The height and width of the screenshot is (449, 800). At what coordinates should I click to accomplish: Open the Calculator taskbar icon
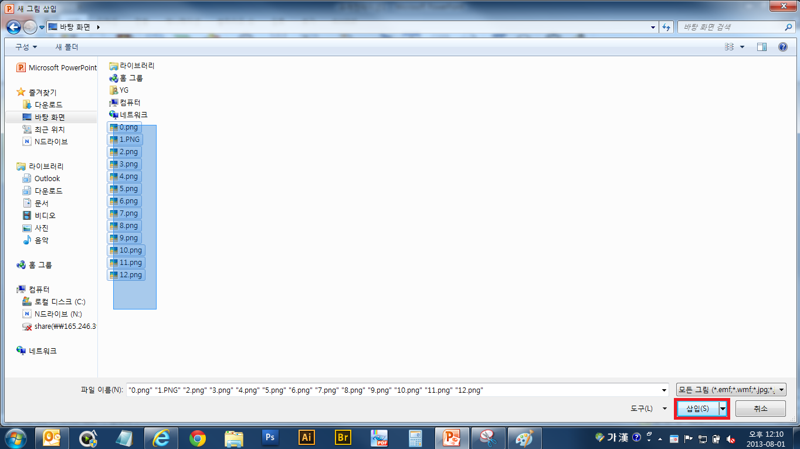(x=415, y=437)
